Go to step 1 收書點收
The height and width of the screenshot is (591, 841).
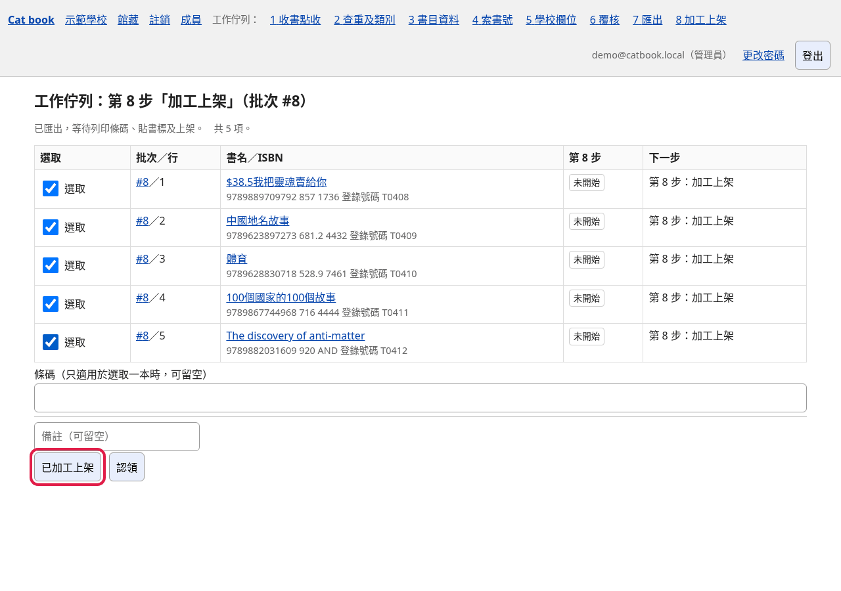[x=296, y=20]
